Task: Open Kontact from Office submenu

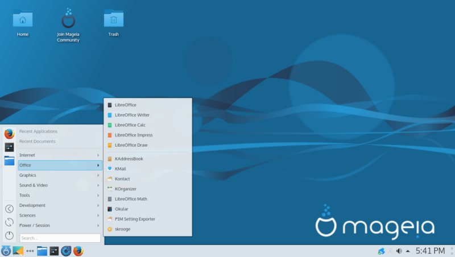Action: (148, 179)
